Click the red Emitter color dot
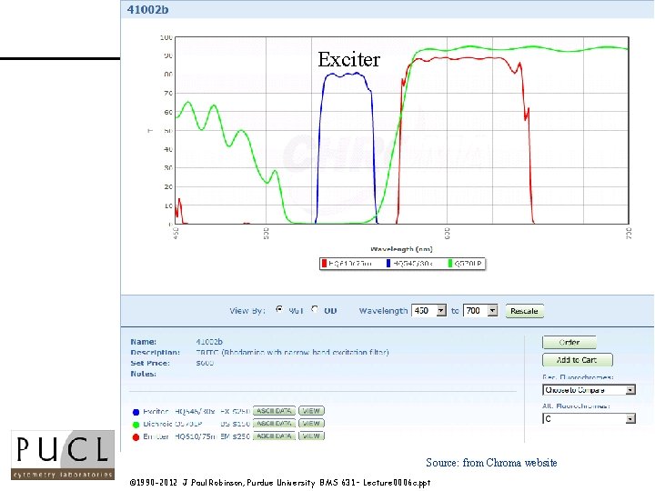The height and width of the screenshot is (491, 655). 136,437
